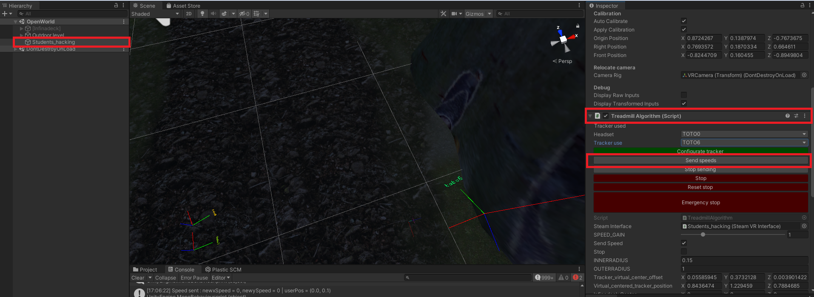
Task: Open the scene camera settings icon
Action: coord(454,14)
